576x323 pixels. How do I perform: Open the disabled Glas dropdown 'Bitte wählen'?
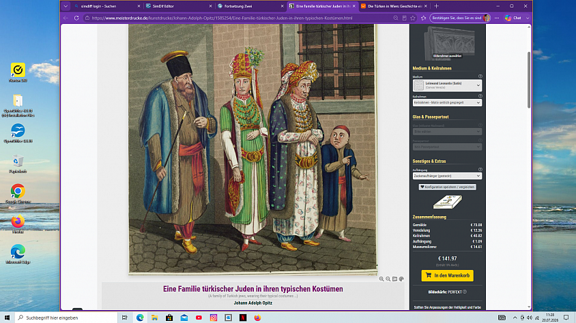tap(447, 132)
